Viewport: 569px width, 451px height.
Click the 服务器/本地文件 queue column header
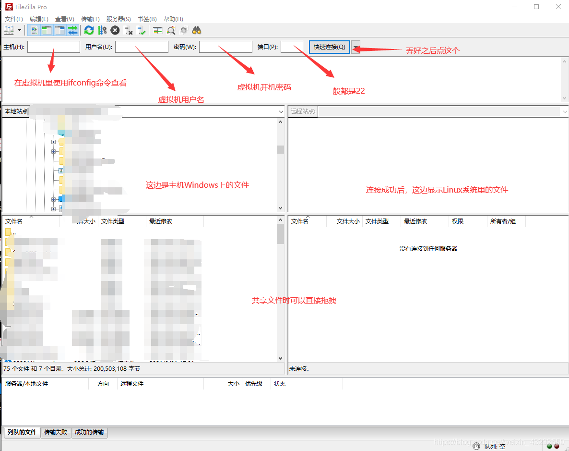(x=46, y=384)
